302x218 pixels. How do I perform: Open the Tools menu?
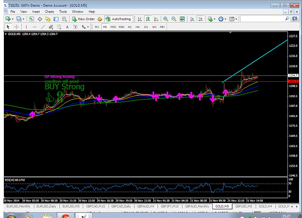63,12
